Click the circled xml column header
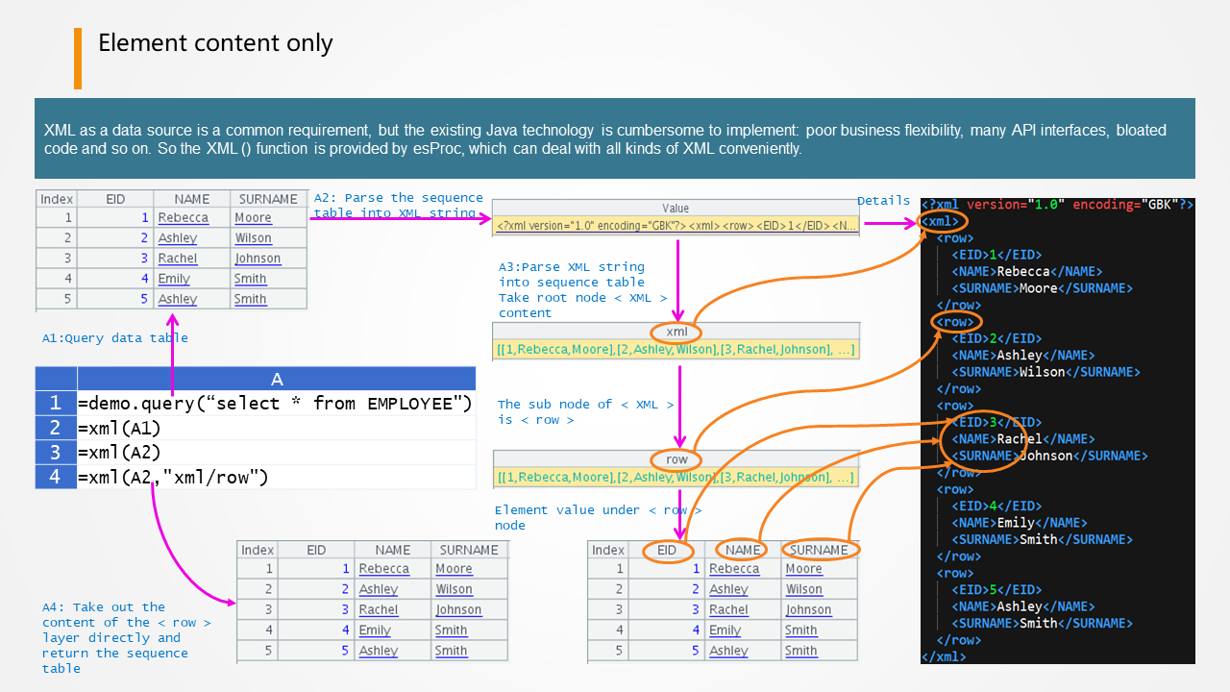 (676, 332)
